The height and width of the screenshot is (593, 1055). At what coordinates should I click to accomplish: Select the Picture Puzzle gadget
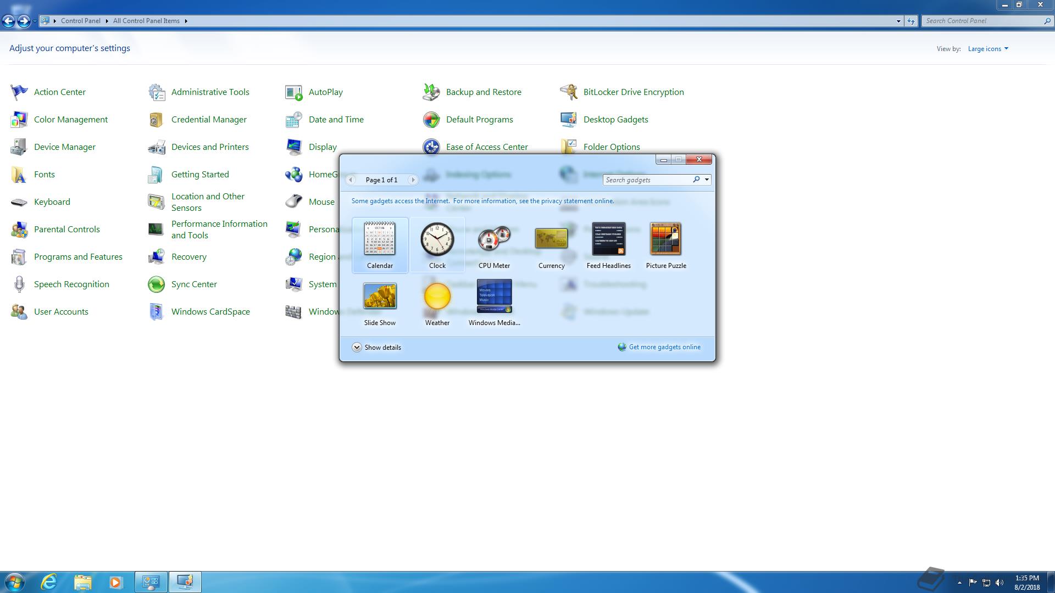(666, 245)
